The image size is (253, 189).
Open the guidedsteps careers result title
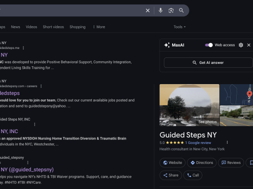tap(10, 93)
